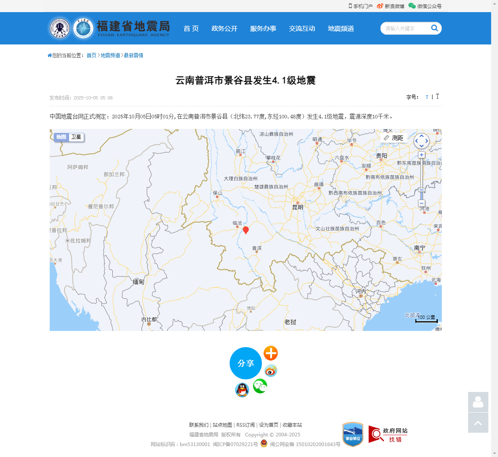Share via the green WeChat icon
Viewport: 498px width, 457px height.
pyautogui.click(x=260, y=386)
